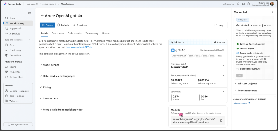The height and width of the screenshot is (131, 278).
Task: Open the Join community link
Action: coord(242,104)
